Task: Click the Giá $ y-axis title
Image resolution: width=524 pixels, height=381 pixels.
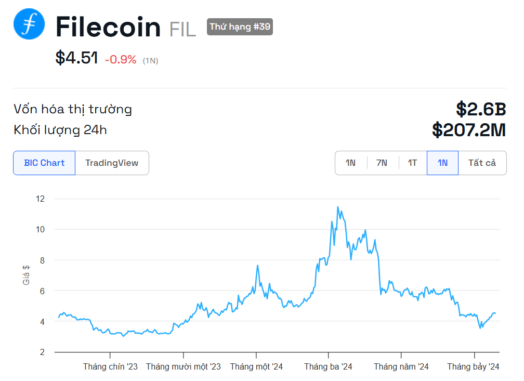Action: coord(26,275)
